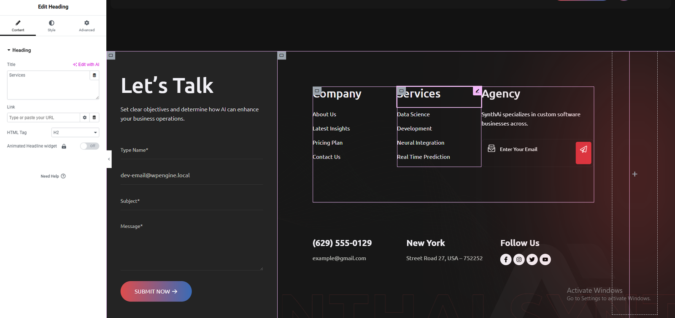Image resolution: width=675 pixels, height=318 pixels.
Task: Toggle the Animated Headline widget switch
Action: (89, 146)
